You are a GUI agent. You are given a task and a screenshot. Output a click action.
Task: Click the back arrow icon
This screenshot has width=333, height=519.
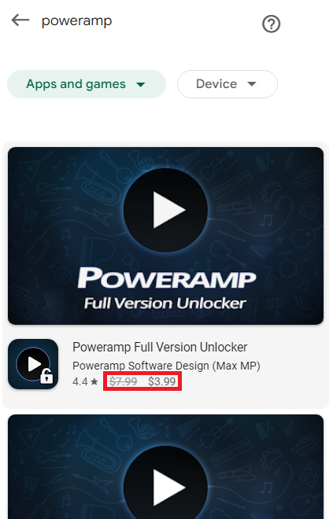[20, 20]
